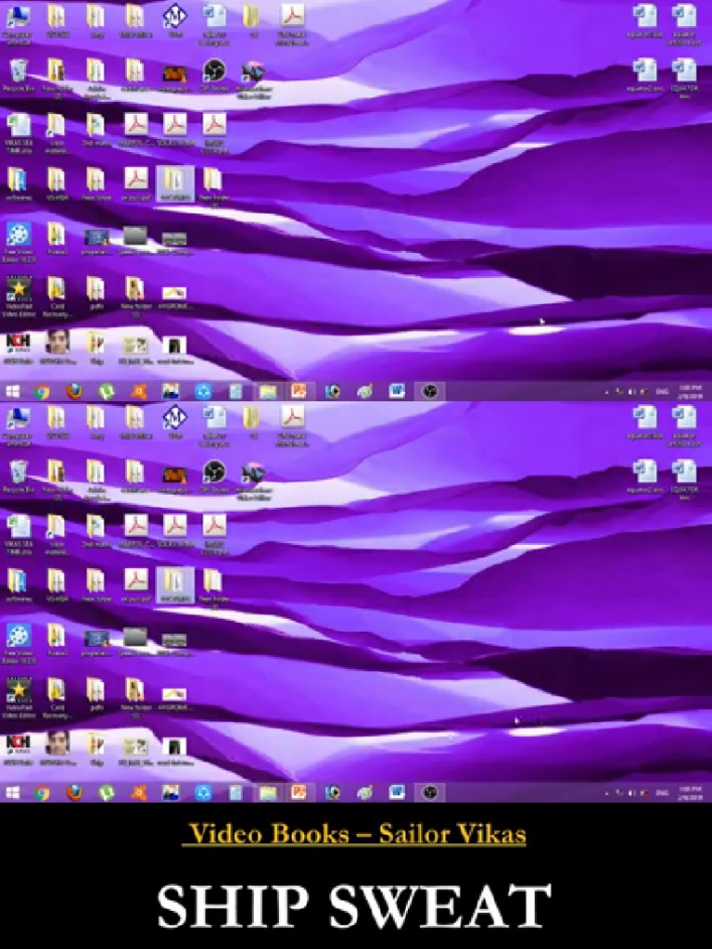Click the Avast icon in the lower taskbar
Image resolution: width=712 pixels, height=949 pixels.
tap(139, 792)
